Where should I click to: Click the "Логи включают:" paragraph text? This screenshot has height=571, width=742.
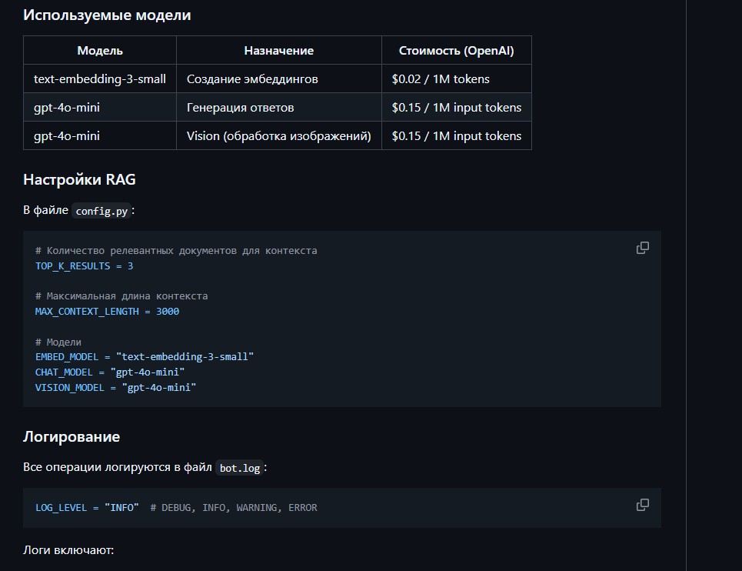(68, 551)
